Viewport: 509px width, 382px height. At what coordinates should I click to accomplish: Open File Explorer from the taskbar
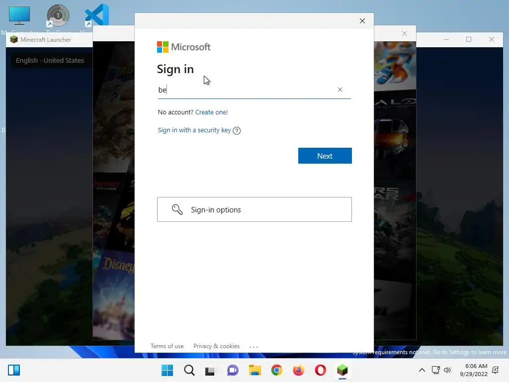255,370
